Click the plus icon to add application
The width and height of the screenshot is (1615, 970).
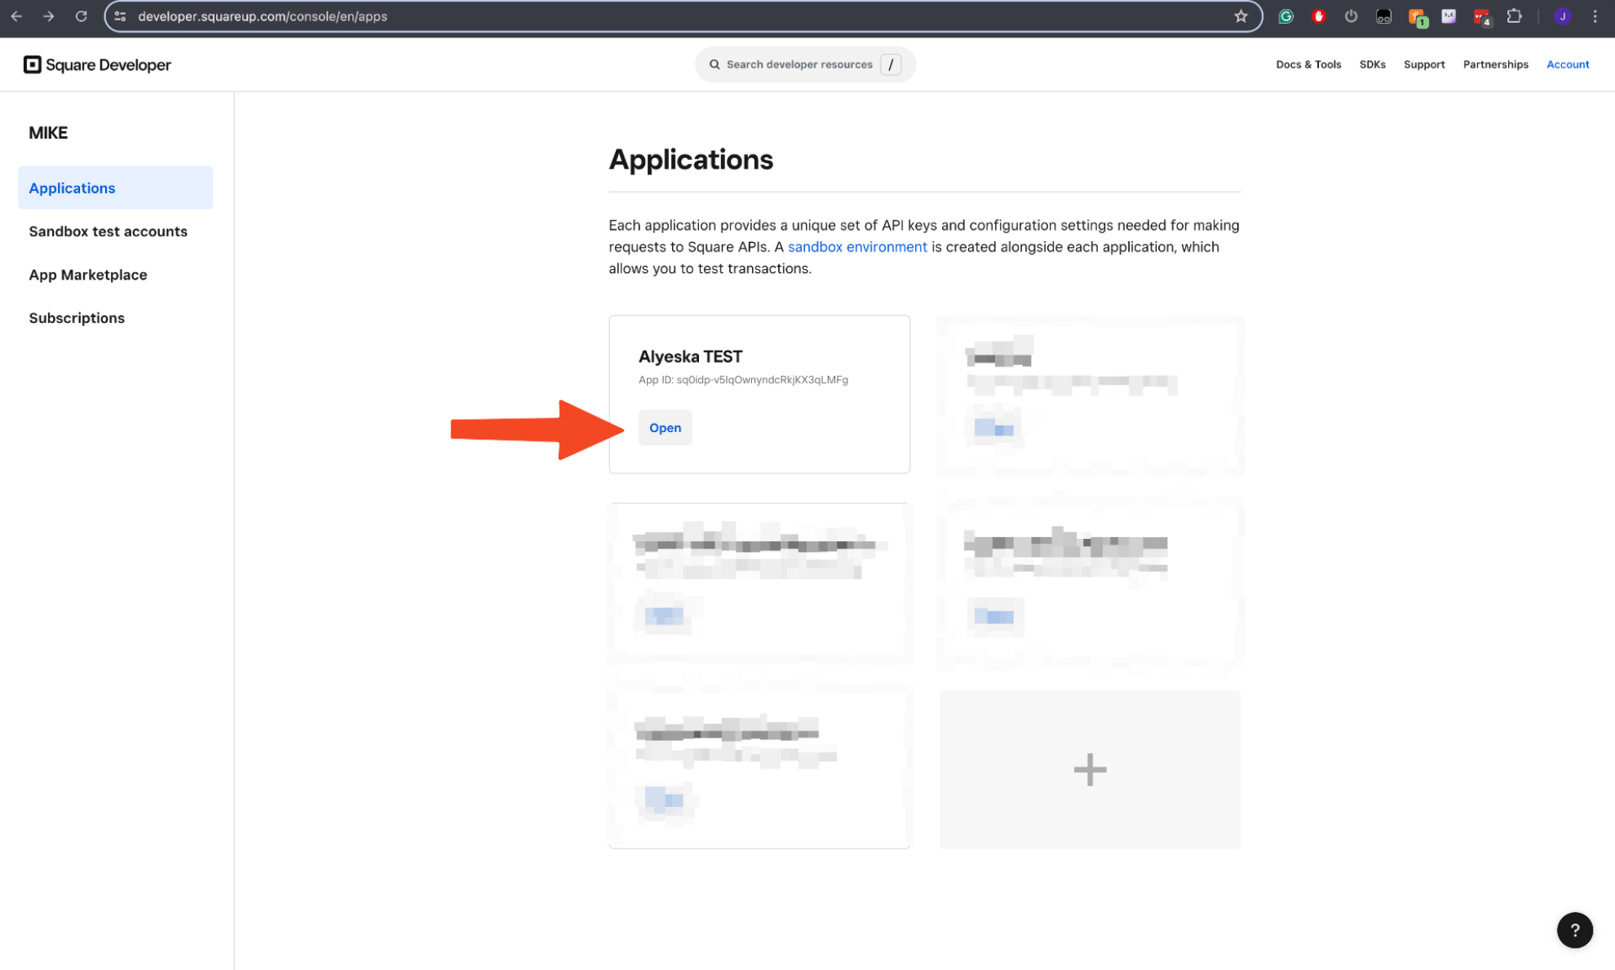click(x=1090, y=769)
